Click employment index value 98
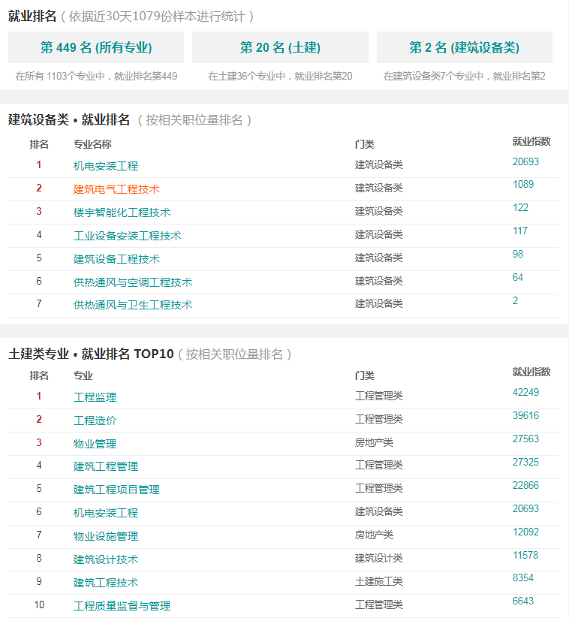Screen dimensions: 569x618 [518, 254]
